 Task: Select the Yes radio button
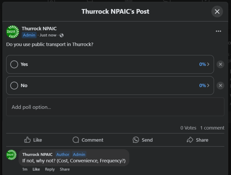(x=14, y=64)
